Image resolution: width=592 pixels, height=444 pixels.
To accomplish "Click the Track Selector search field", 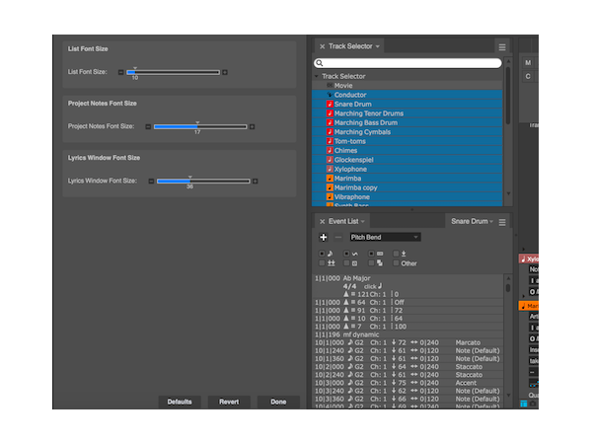I will (408, 62).
